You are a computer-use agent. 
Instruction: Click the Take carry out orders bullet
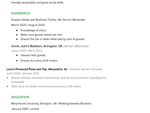(46, 86)
